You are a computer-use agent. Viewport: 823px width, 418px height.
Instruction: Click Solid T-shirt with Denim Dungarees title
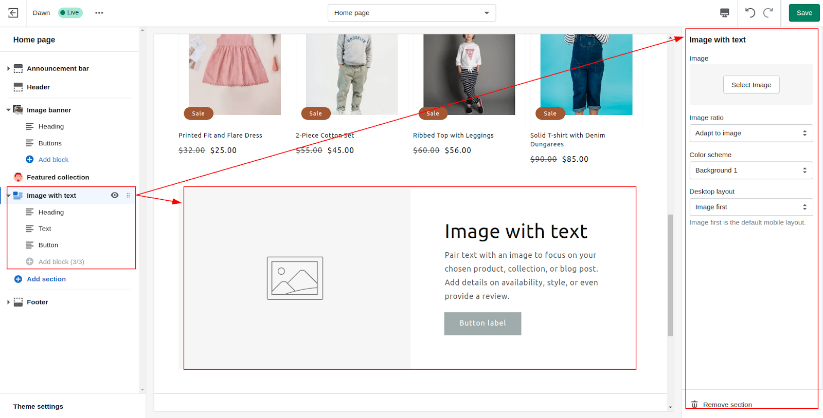point(568,140)
